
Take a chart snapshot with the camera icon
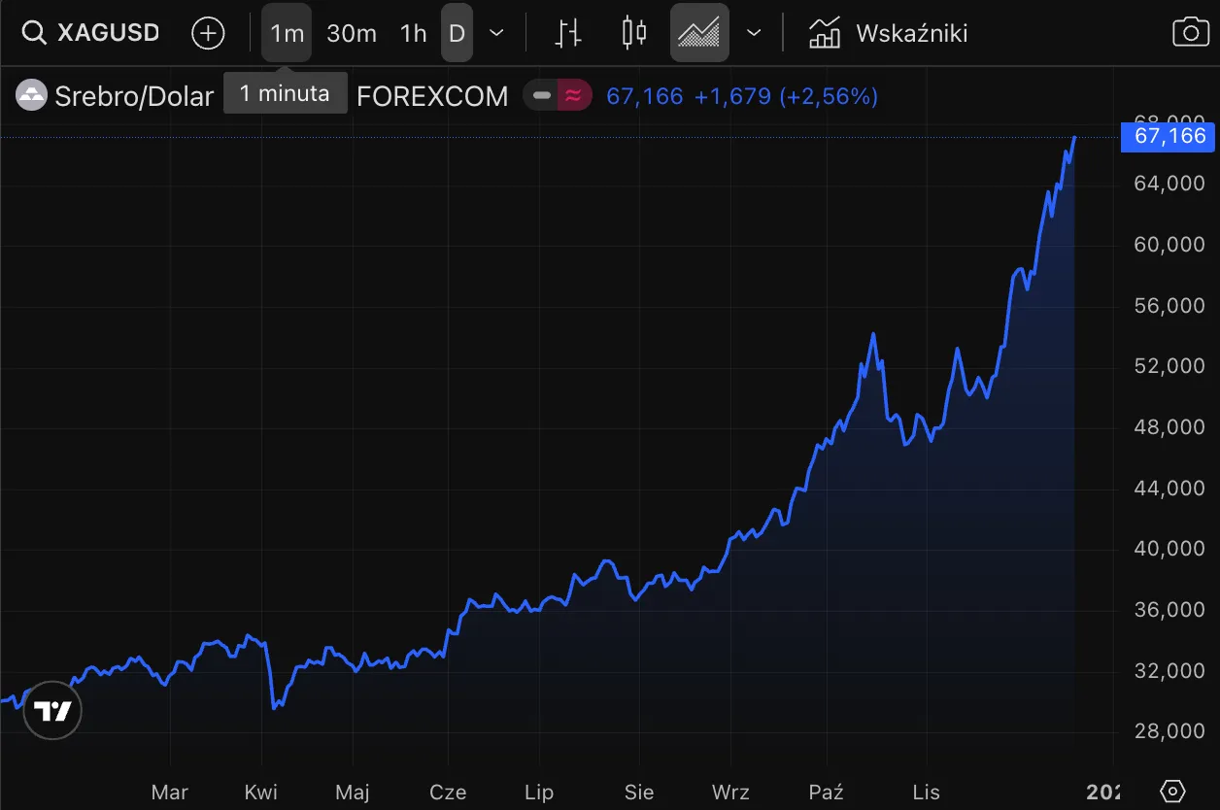[x=1191, y=33]
